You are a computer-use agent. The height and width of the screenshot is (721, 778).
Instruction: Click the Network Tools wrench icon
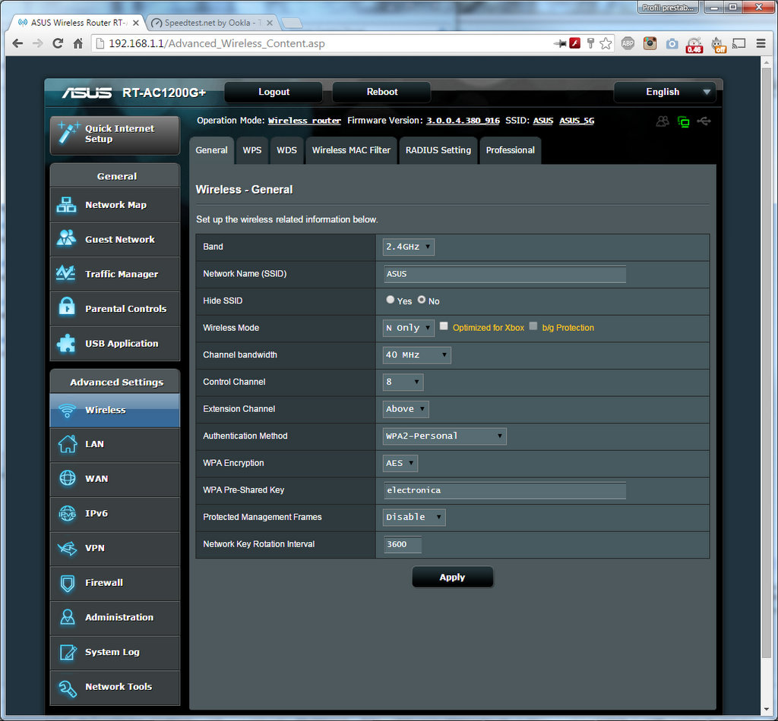68,688
